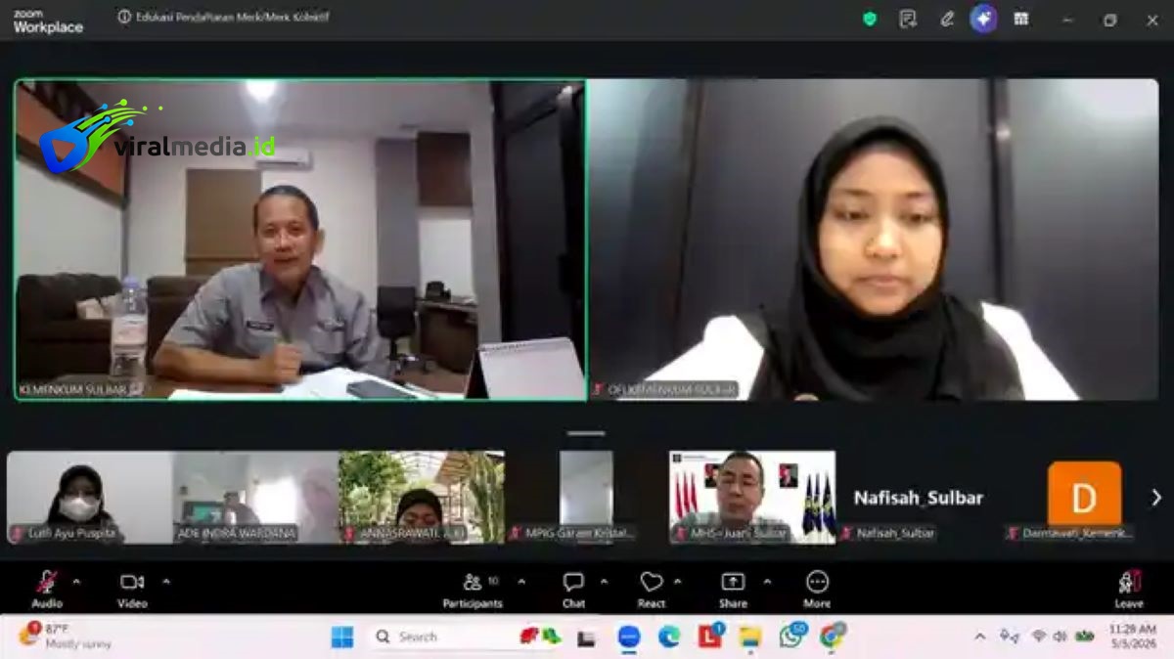Select the MPIG Garam Kristal thumbnail
Screen dimensions: 1174x659
click(587, 497)
